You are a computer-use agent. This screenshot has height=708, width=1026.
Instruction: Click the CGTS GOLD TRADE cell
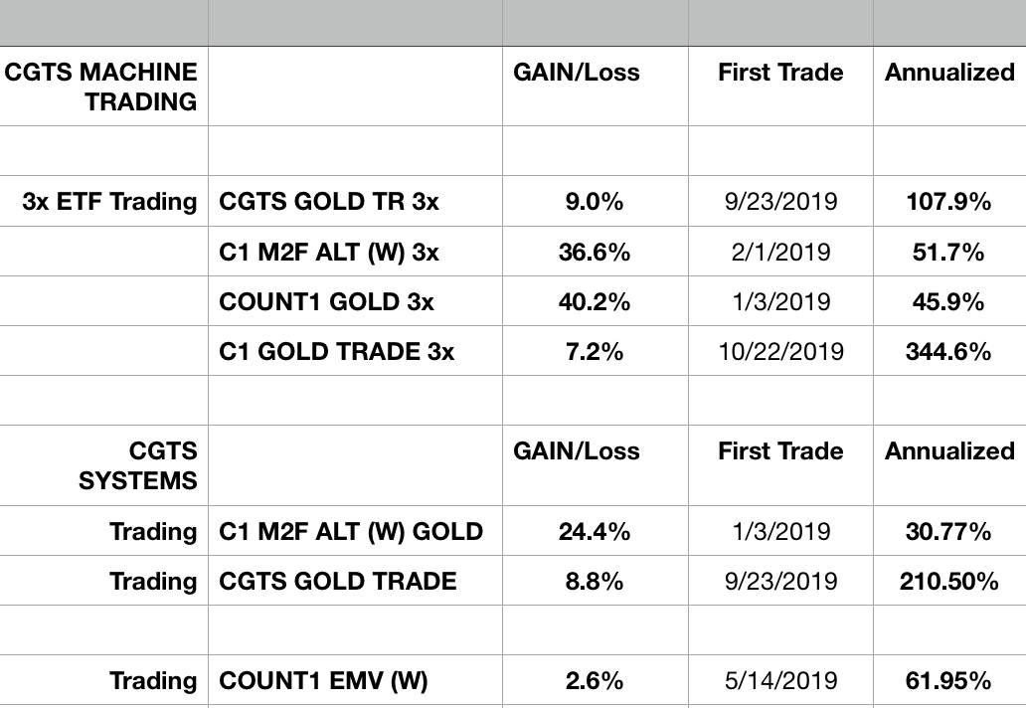(x=338, y=582)
